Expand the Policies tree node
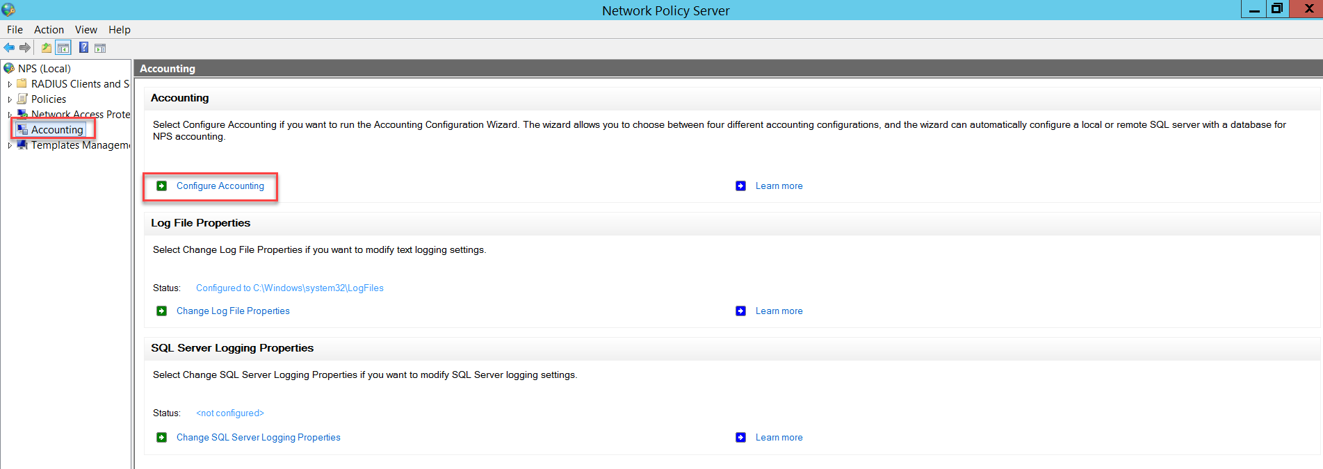The width and height of the screenshot is (1323, 469). click(10, 99)
